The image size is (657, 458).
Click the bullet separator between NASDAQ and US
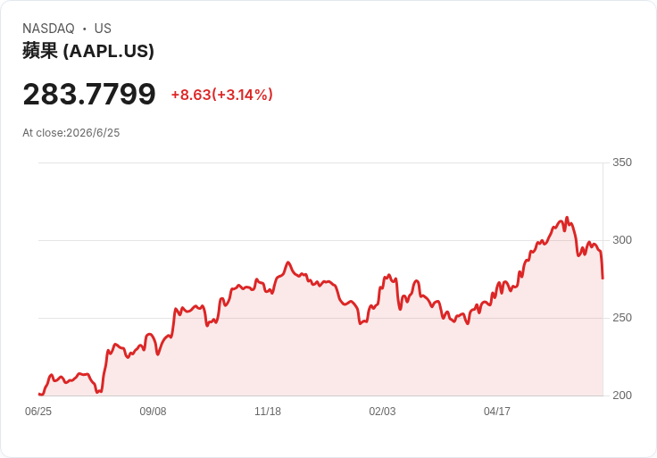(84, 29)
